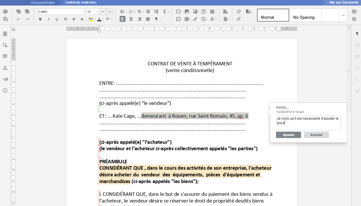This screenshot has height=206, width=361.
Task: Click the Ajouter button in the comment box
Action: 289,135
